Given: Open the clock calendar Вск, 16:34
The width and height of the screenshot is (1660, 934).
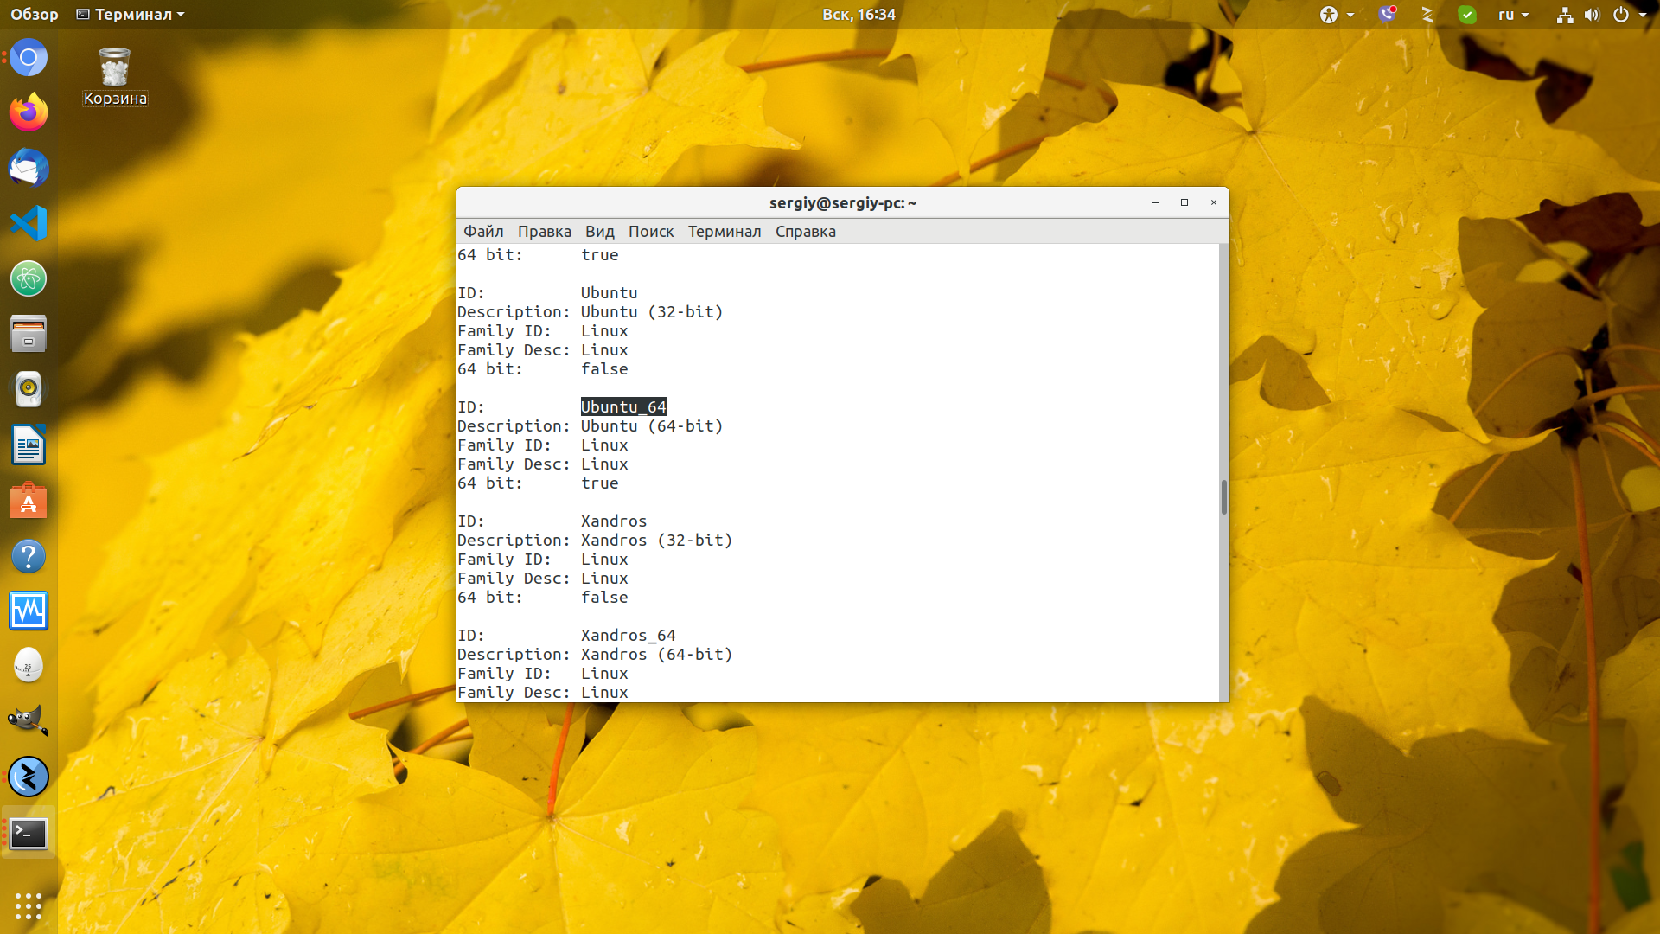Looking at the screenshot, I should [859, 14].
